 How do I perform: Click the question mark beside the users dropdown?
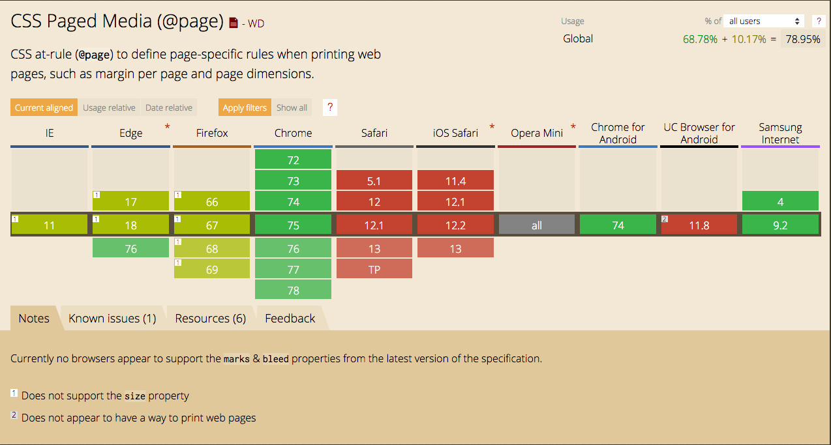point(818,22)
